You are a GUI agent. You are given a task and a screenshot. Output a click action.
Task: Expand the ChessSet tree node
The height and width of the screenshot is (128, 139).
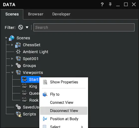click(x=12, y=45)
